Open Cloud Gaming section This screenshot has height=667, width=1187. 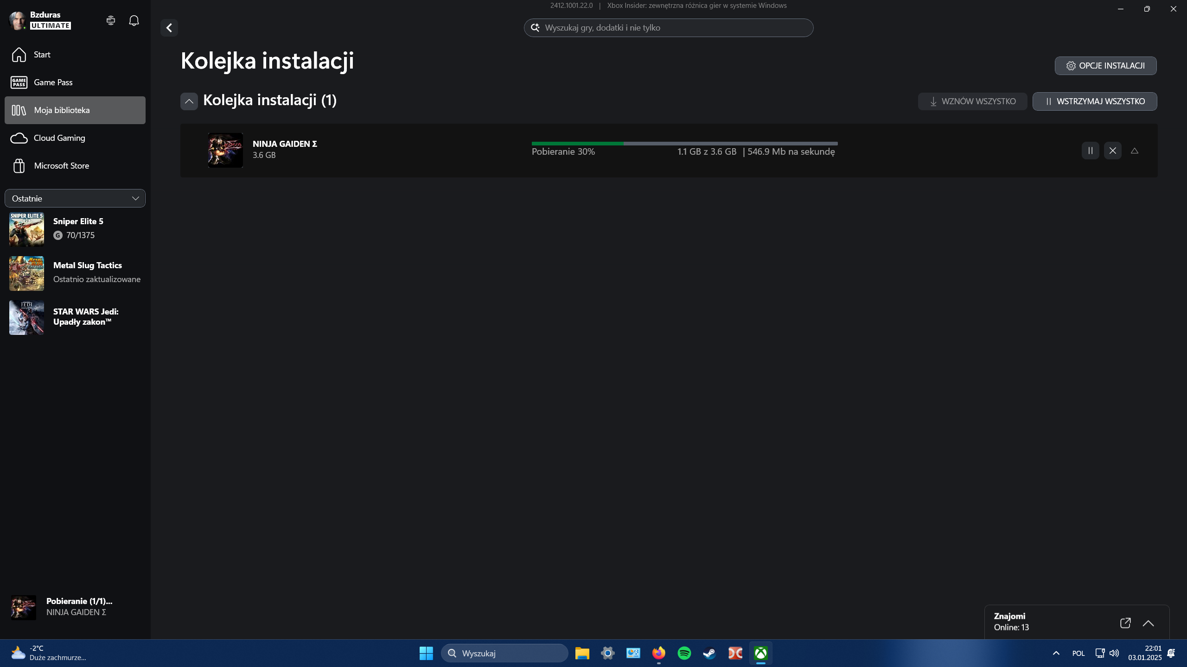pos(75,138)
